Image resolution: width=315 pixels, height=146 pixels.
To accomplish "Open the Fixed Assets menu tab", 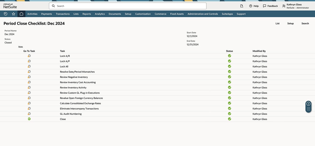I will coord(177,14).
